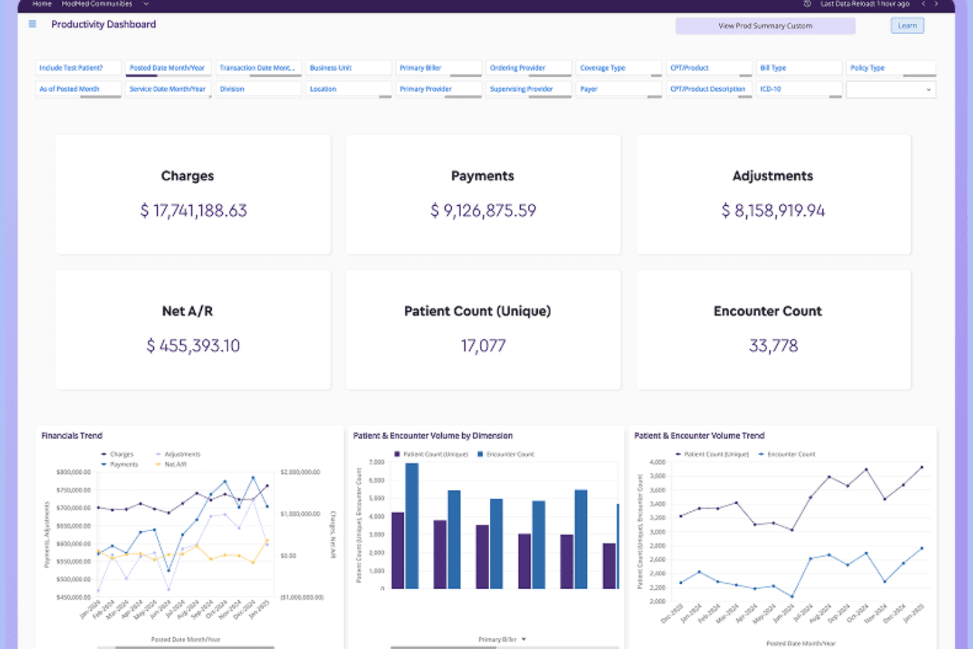Click Patient Count legend in Volume Trend chart
Screen dimensions: 973x649
pos(712,454)
